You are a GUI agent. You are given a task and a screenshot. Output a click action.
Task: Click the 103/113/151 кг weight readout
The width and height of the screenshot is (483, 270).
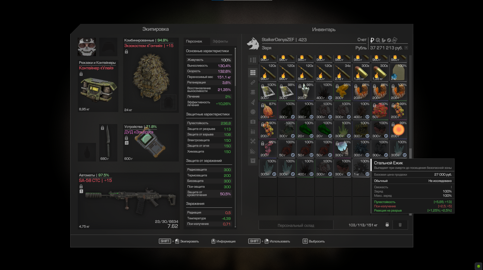click(363, 225)
